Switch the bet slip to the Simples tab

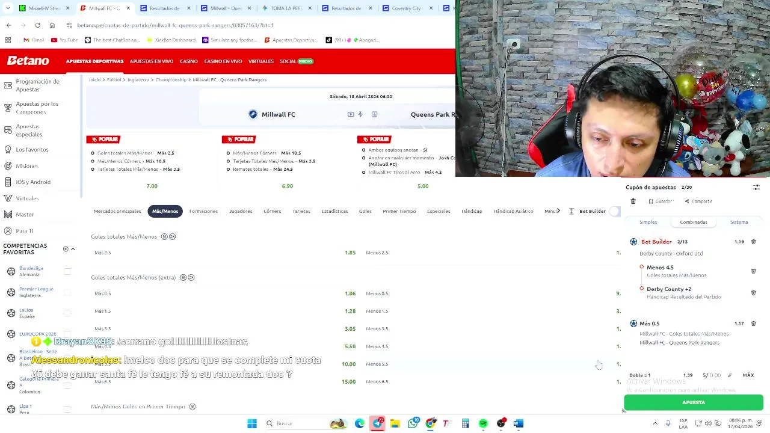pyautogui.click(x=648, y=222)
